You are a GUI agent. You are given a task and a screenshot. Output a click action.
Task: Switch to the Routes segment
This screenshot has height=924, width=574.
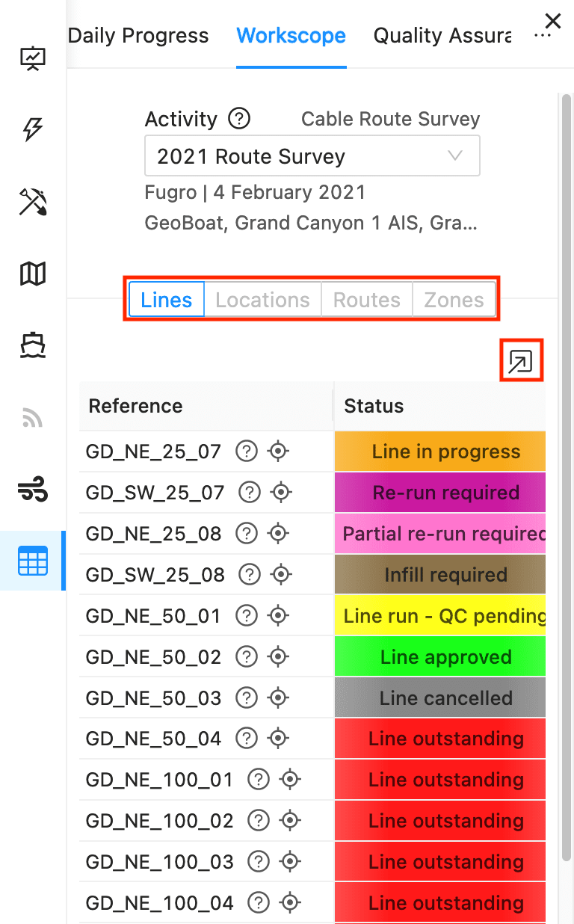coord(366,301)
